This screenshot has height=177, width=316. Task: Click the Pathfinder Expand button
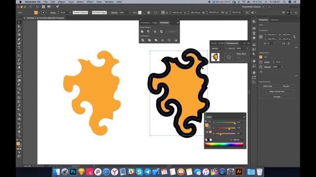[172, 31]
